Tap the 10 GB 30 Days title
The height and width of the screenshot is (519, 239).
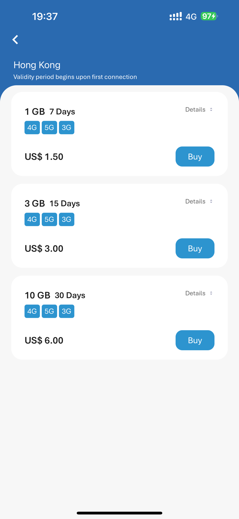click(55, 295)
